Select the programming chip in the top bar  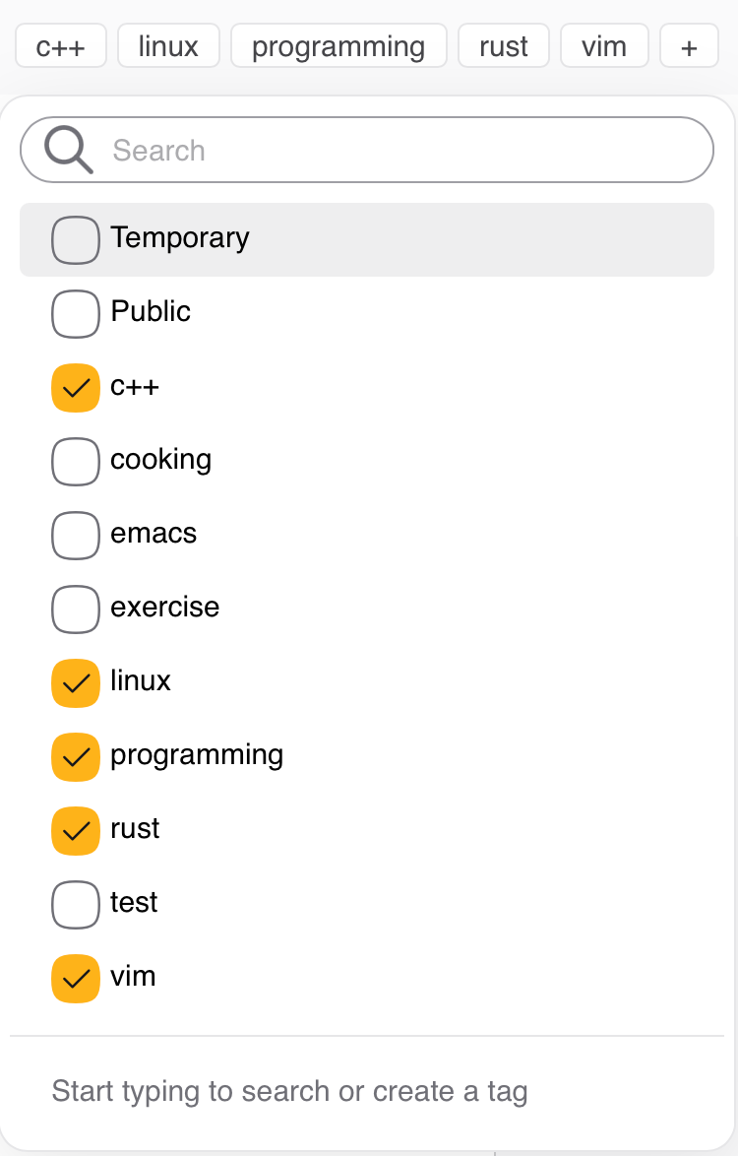click(338, 45)
